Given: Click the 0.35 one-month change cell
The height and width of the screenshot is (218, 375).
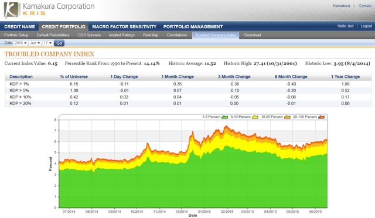Looking at the screenshot, I should [178, 84].
